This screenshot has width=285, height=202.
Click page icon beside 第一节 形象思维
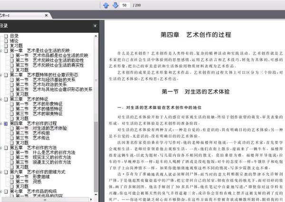(x=12, y=177)
